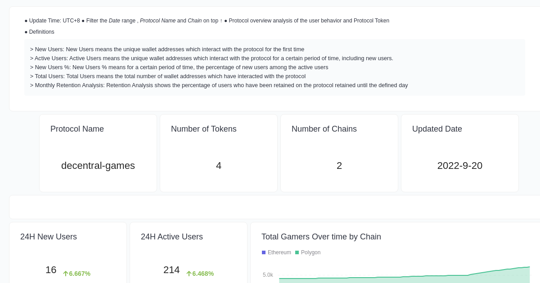Click the 5.0k y-axis label

tap(268, 275)
